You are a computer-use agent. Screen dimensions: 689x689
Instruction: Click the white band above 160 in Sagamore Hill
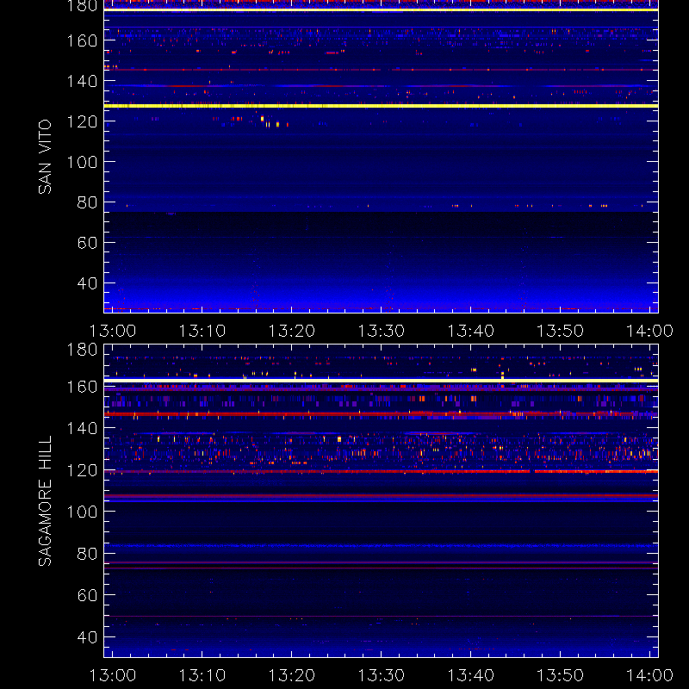click(381, 380)
